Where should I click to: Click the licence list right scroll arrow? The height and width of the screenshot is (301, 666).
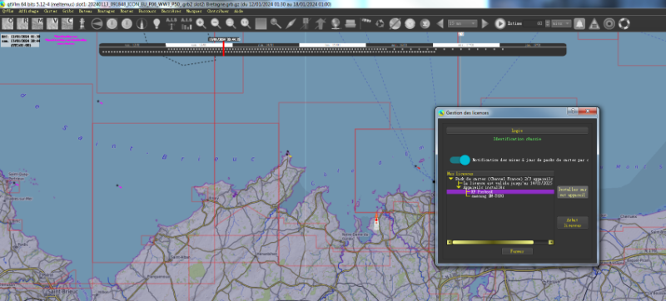(x=551, y=242)
